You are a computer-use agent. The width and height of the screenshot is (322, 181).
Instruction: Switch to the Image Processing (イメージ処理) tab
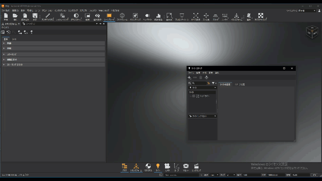click(x=239, y=84)
